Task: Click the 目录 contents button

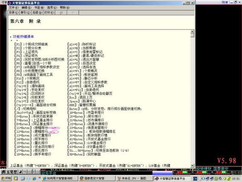Action: (14, 13)
